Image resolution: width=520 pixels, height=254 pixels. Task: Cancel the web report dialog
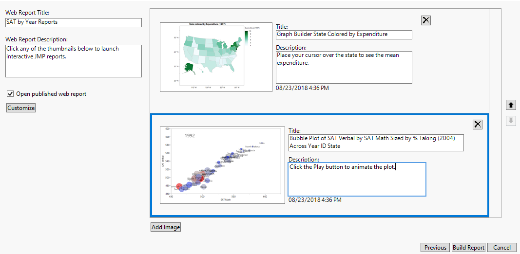502,248
